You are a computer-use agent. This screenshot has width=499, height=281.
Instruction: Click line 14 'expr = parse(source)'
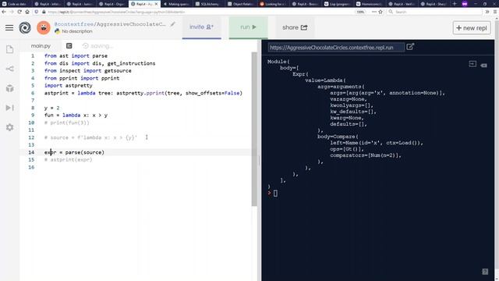pyautogui.click(x=74, y=152)
